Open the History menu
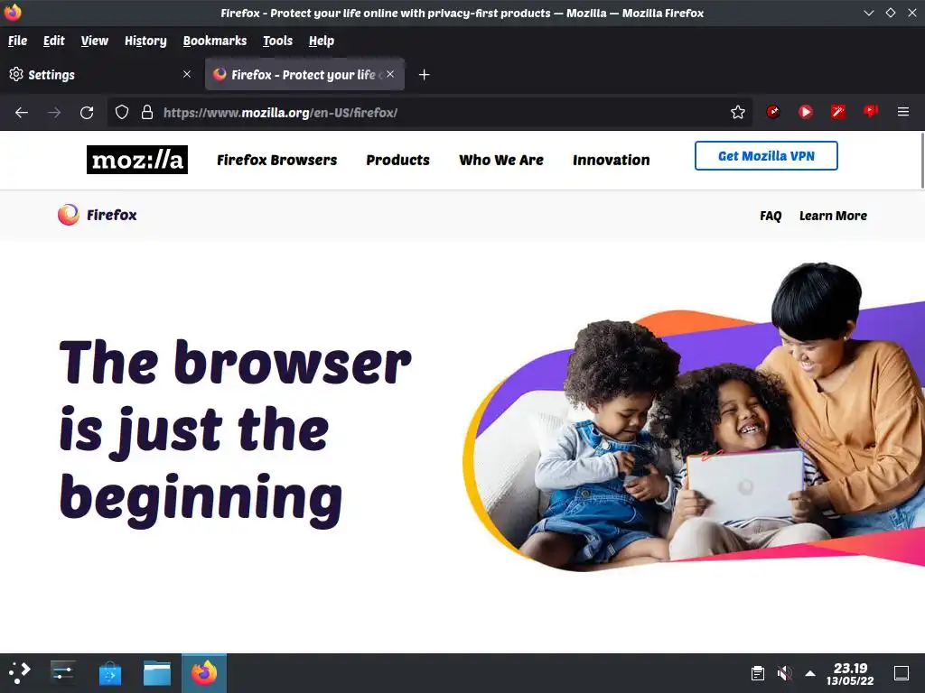925x693 pixels. coord(145,41)
